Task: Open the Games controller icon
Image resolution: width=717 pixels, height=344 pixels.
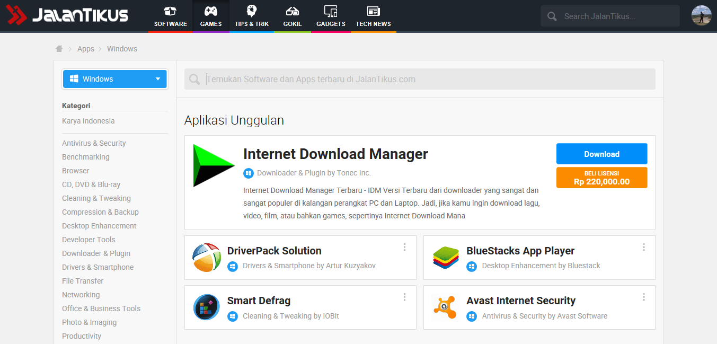Action: (x=211, y=11)
